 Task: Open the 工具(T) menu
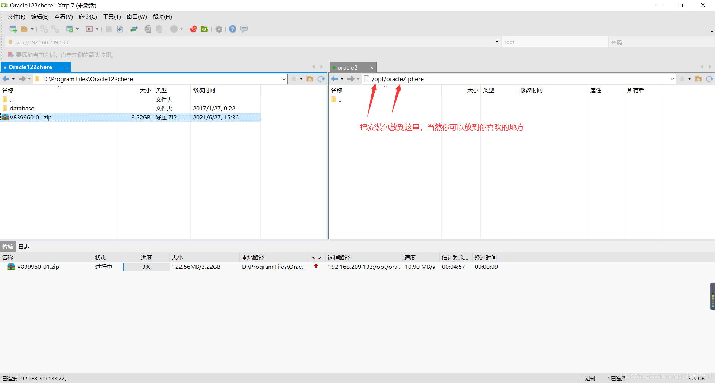(x=112, y=17)
